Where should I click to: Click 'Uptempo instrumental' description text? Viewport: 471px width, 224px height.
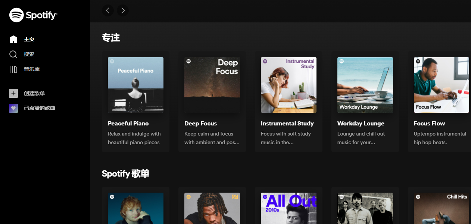pyautogui.click(x=440, y=134)
